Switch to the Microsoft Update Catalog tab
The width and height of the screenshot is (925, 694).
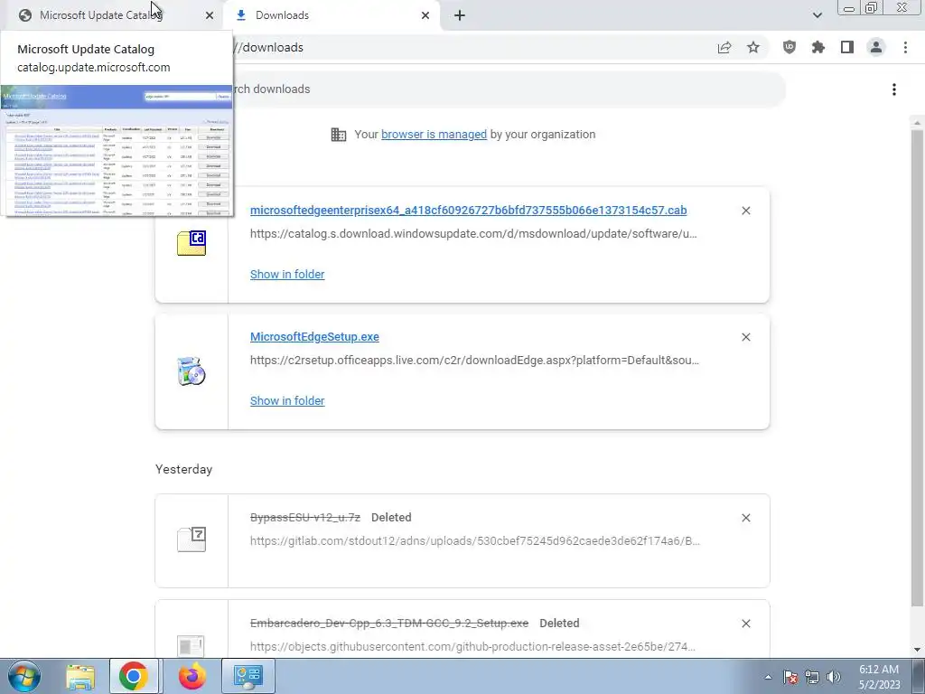100,15
